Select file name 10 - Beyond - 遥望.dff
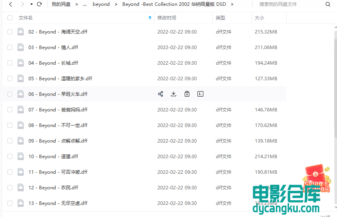This screenshot has width=337, height=217. 53,156
